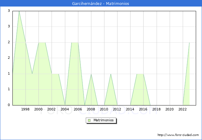Click the 2023 data point at line end
Screen dimensions: 202x140
[x=189, y=42]
